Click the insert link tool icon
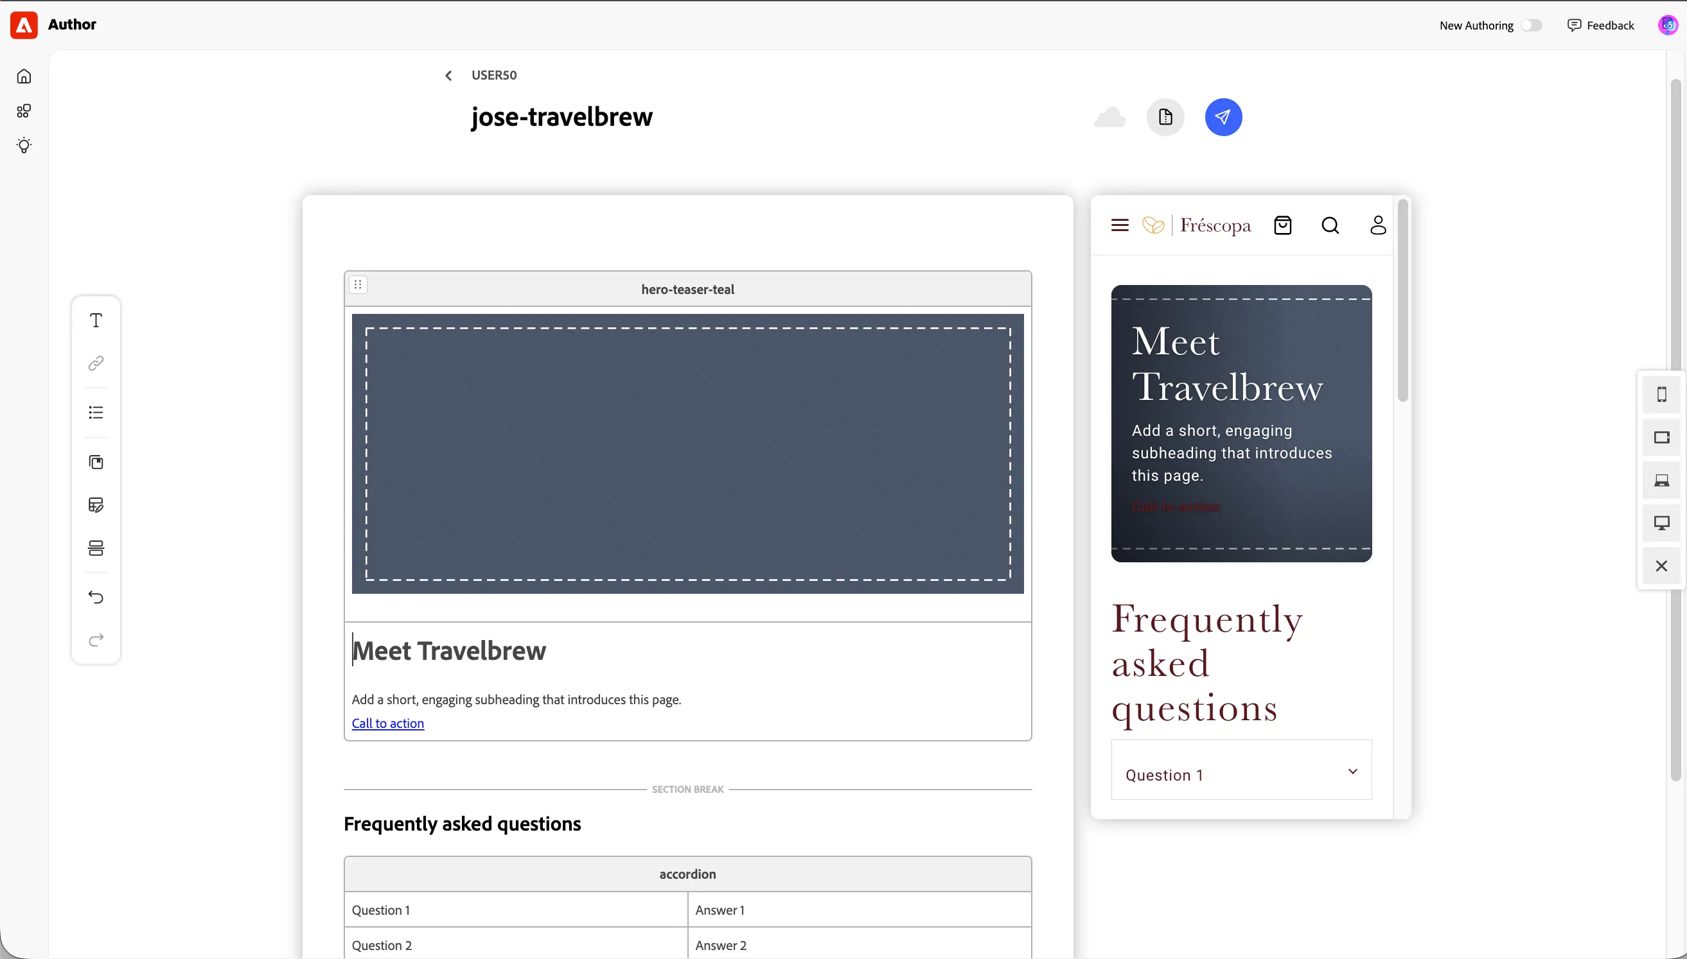The width and height of the screenshot is (1687, 959). coord(96,363)
